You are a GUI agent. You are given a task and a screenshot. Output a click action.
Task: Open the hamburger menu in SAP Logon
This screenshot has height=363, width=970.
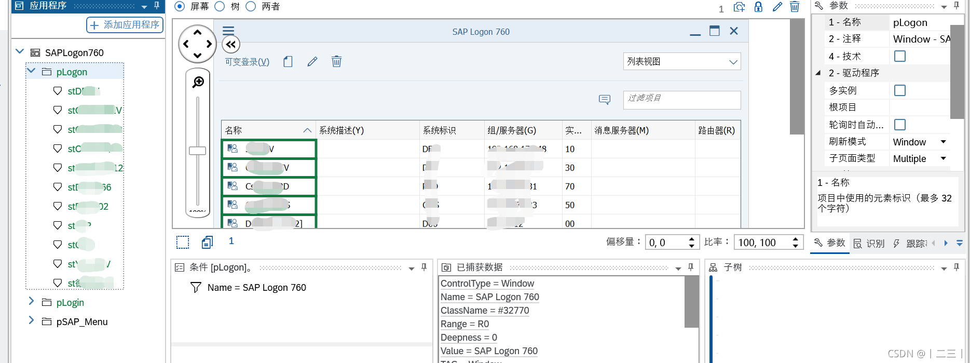click(228, 30)
